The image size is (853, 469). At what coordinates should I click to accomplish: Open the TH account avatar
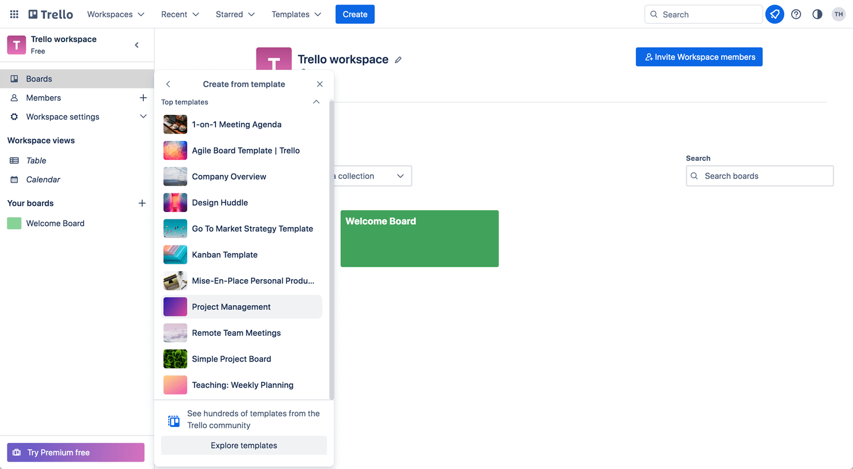839,14
